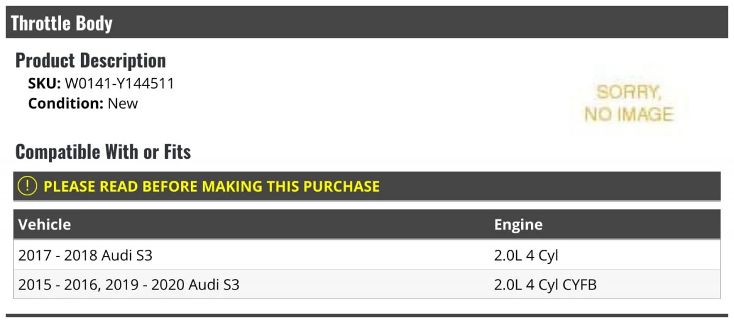Open the PLEASE READ BEFORE MAKING THIS PURCHASE notice
The width and height of the screenshot is (734, 323).
pos(212,186)
